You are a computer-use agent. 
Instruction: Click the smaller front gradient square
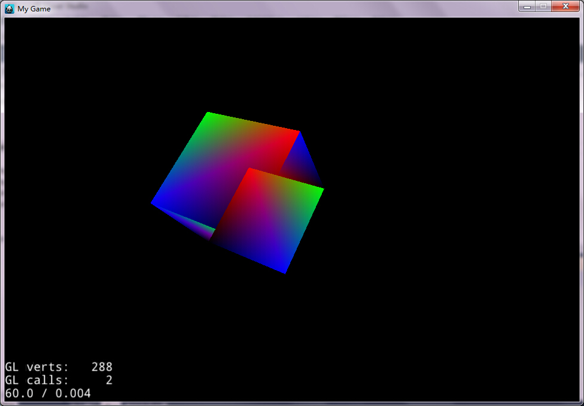(x=267, y=220)
